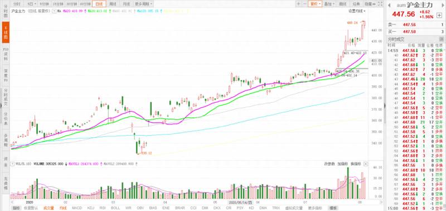The height and width of the screenshot is (211, 446).
Task: Go to next contract using right arrow
Action: [442, 6]
